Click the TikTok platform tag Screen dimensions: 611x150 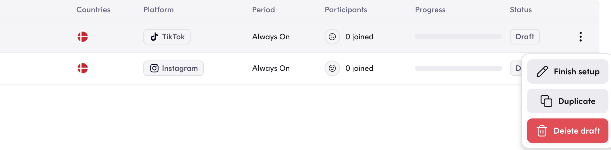point(167,37)
